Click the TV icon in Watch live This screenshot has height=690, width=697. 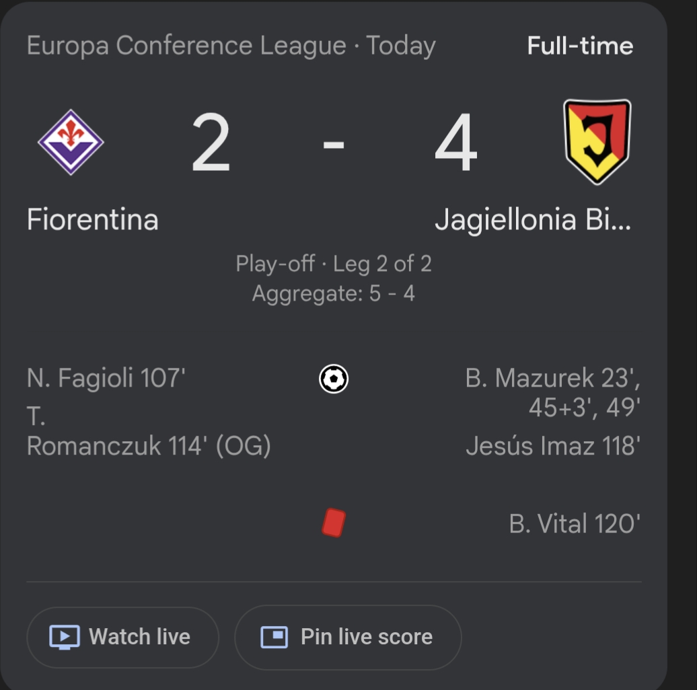click(x=65, y=637)
